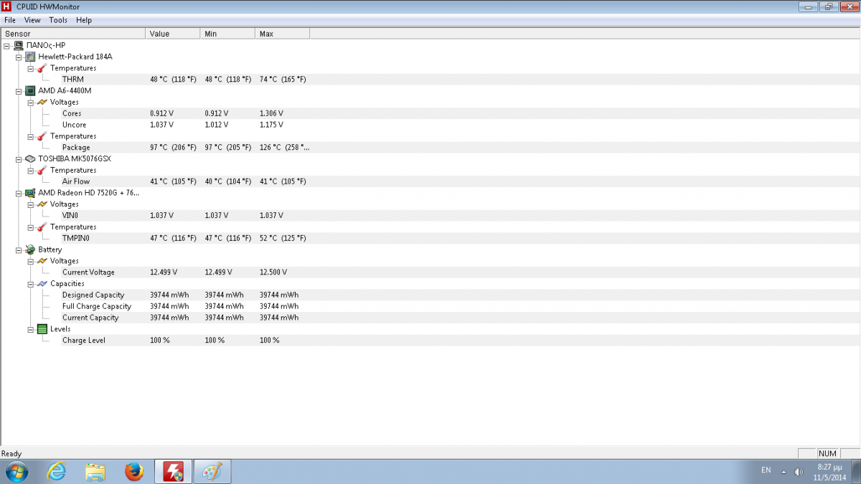The image size is (861, 484).
Task: Click voltage icon under AMD A6-4400M Voltages
Action: coord(42,102)
